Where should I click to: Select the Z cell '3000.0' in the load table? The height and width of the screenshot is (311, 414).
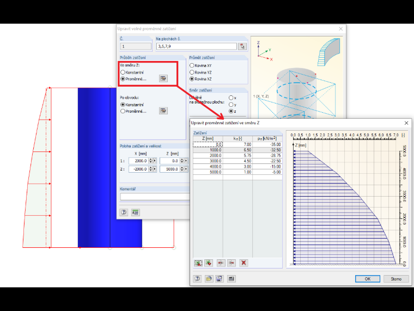(x=208, y=161)
